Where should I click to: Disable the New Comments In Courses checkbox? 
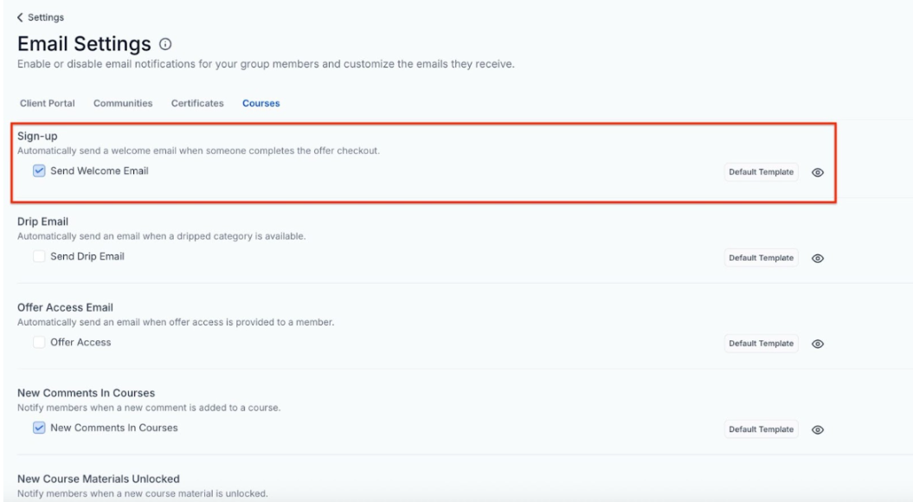coord(39,428)
